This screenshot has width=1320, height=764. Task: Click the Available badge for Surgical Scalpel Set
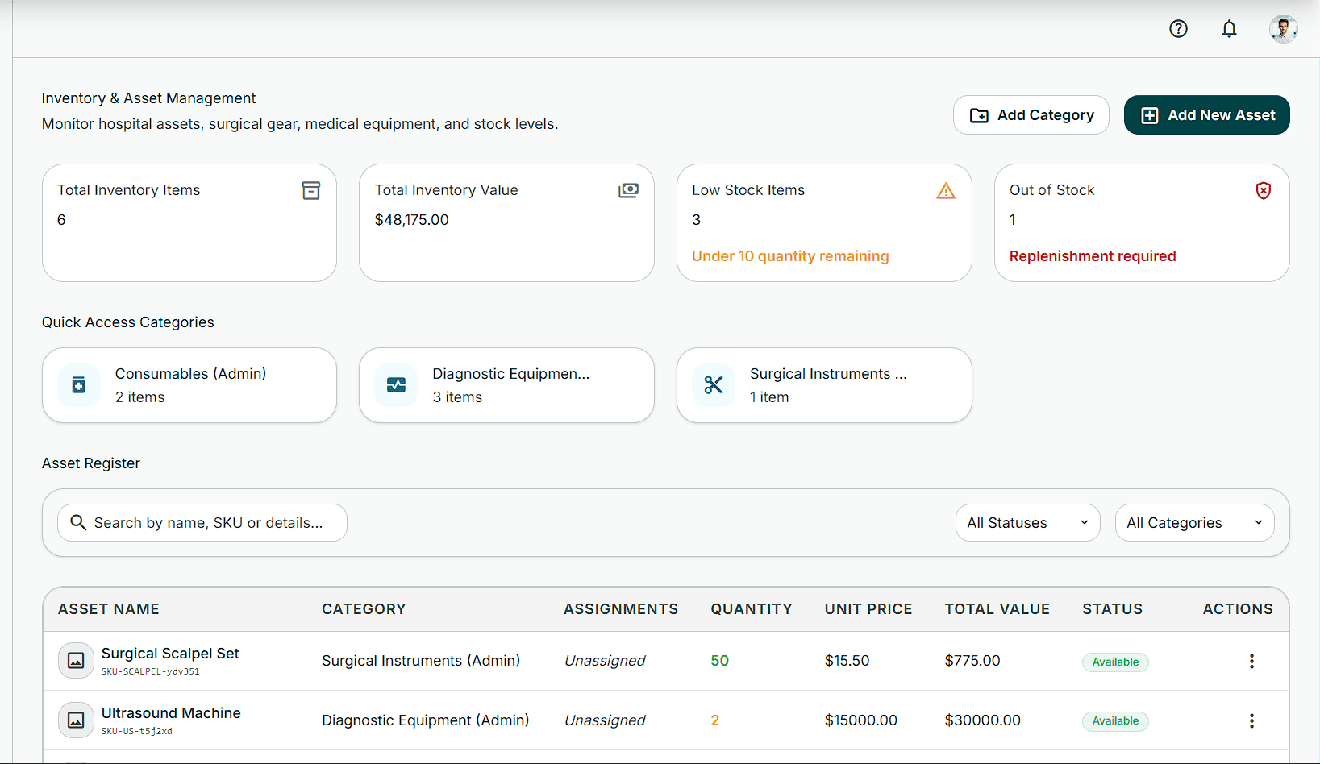coord(1115,662)
